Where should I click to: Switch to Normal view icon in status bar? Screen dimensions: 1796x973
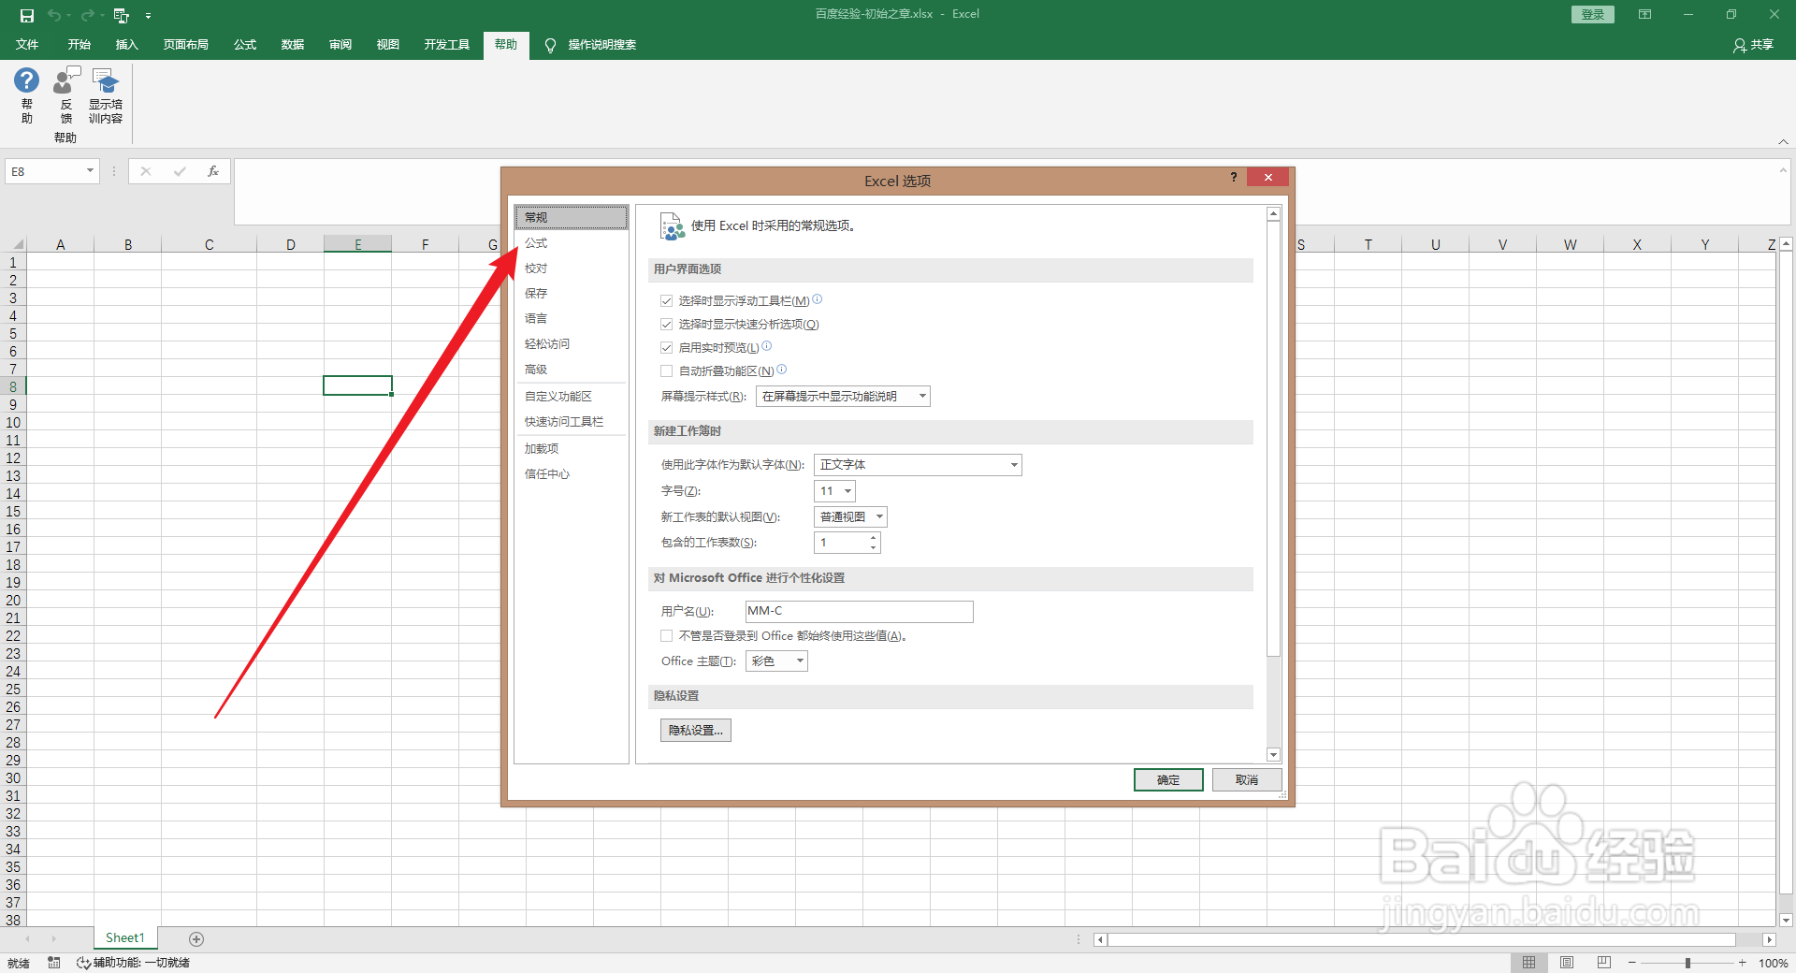coord(1528,963)
